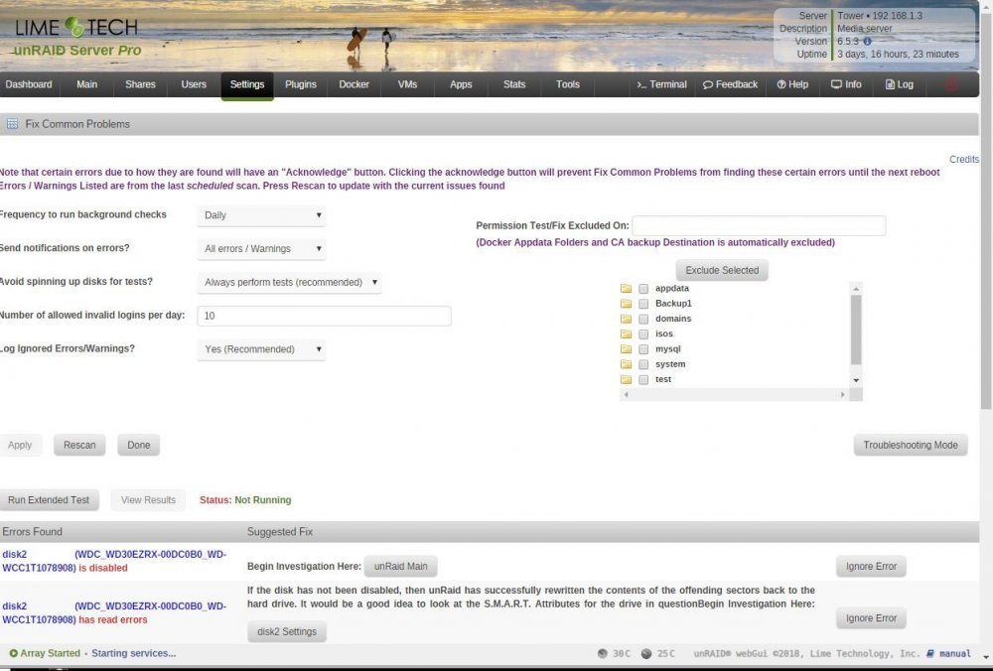This screenshot has width=993, height=671.
Task: Open the Credits link
Action: (964, 160)
